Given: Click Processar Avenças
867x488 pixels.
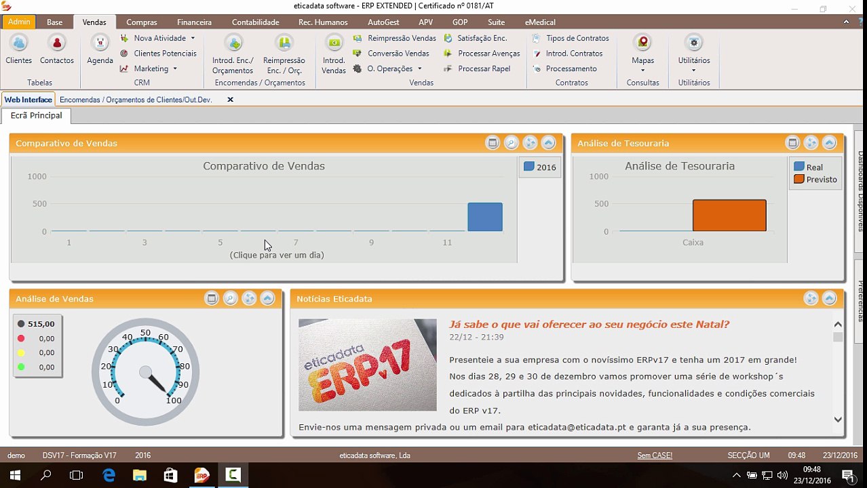Looking at the screenshot, I should click(x=482, y=54).
